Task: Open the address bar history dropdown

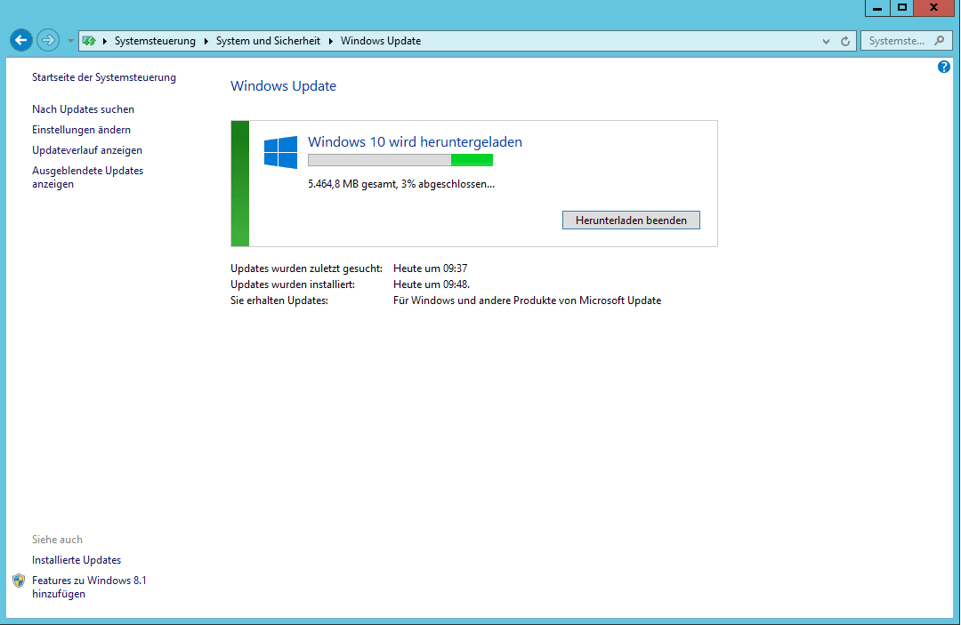Action: (x=826, y=41)
